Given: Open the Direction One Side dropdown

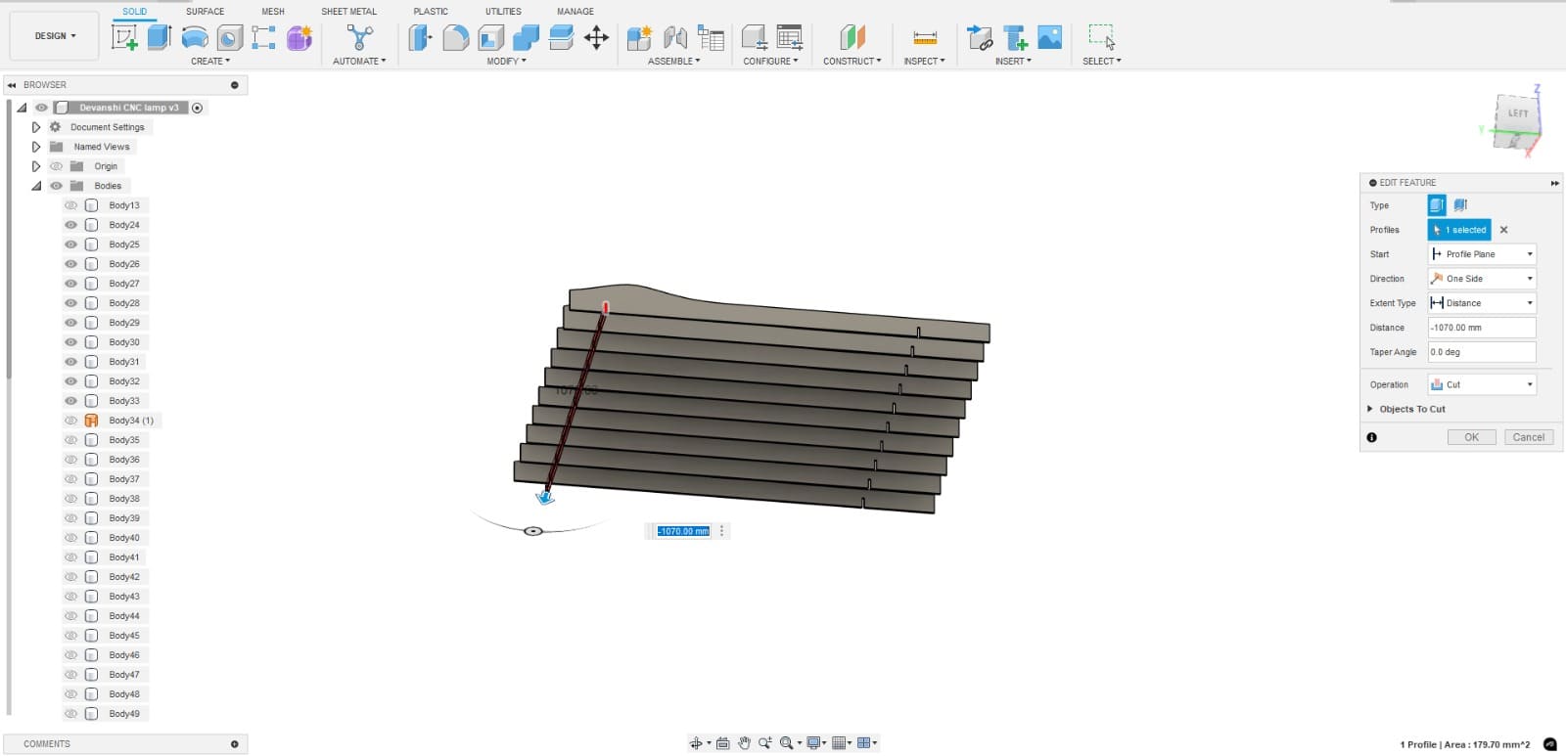Looking at the screenshot, I should (1482, 279).
